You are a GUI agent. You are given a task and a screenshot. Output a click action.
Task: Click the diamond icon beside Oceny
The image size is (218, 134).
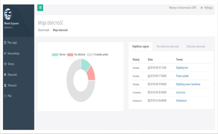click(5, 64)
